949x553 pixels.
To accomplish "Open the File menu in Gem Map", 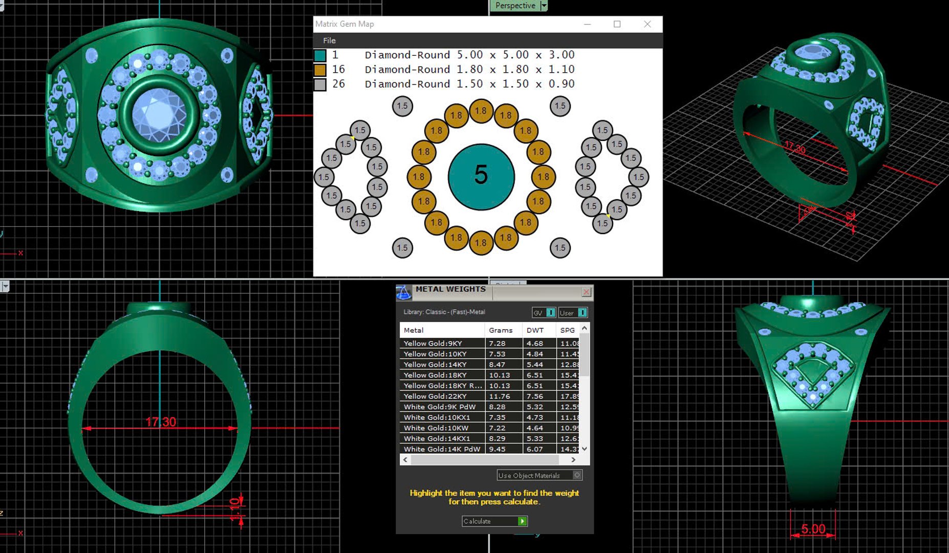I will 329,40.
